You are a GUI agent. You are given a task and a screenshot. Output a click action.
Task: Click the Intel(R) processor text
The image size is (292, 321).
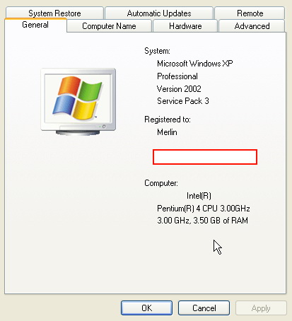199,196
